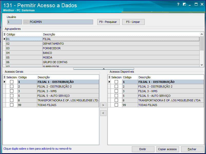206x154 pixels.
Task: Check code 8 TRANSPORTADORA in Acessos Gerais
Action: coord(12,100)
